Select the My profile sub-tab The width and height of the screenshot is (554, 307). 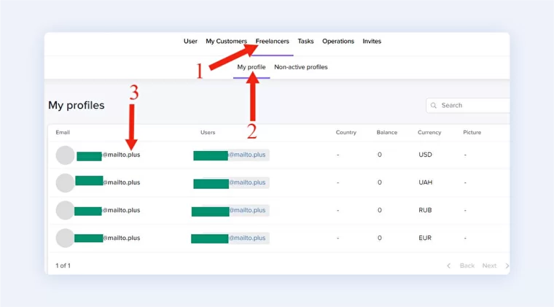[x=251, y=67]
